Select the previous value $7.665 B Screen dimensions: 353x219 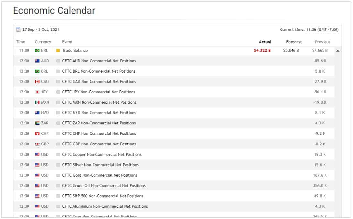pos(320,51)
